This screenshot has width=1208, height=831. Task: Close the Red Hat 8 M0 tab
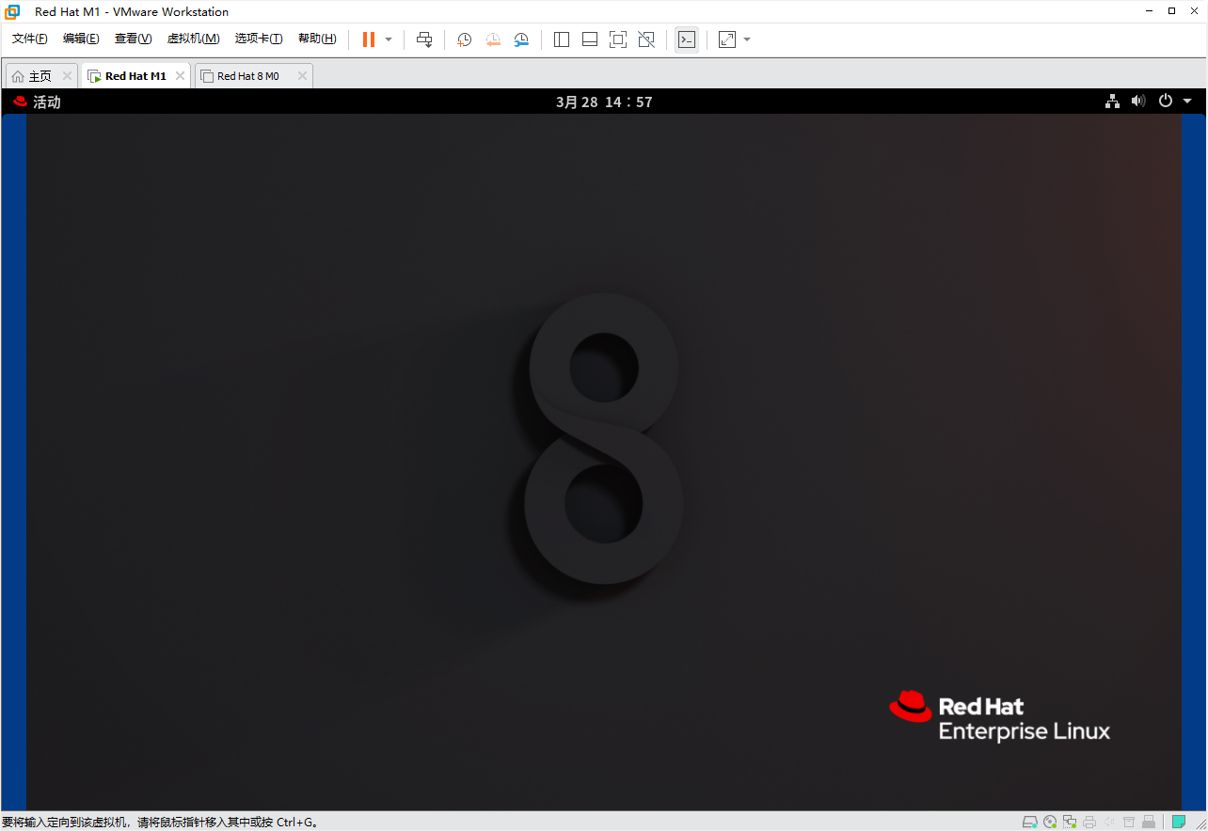coord(302,76)
